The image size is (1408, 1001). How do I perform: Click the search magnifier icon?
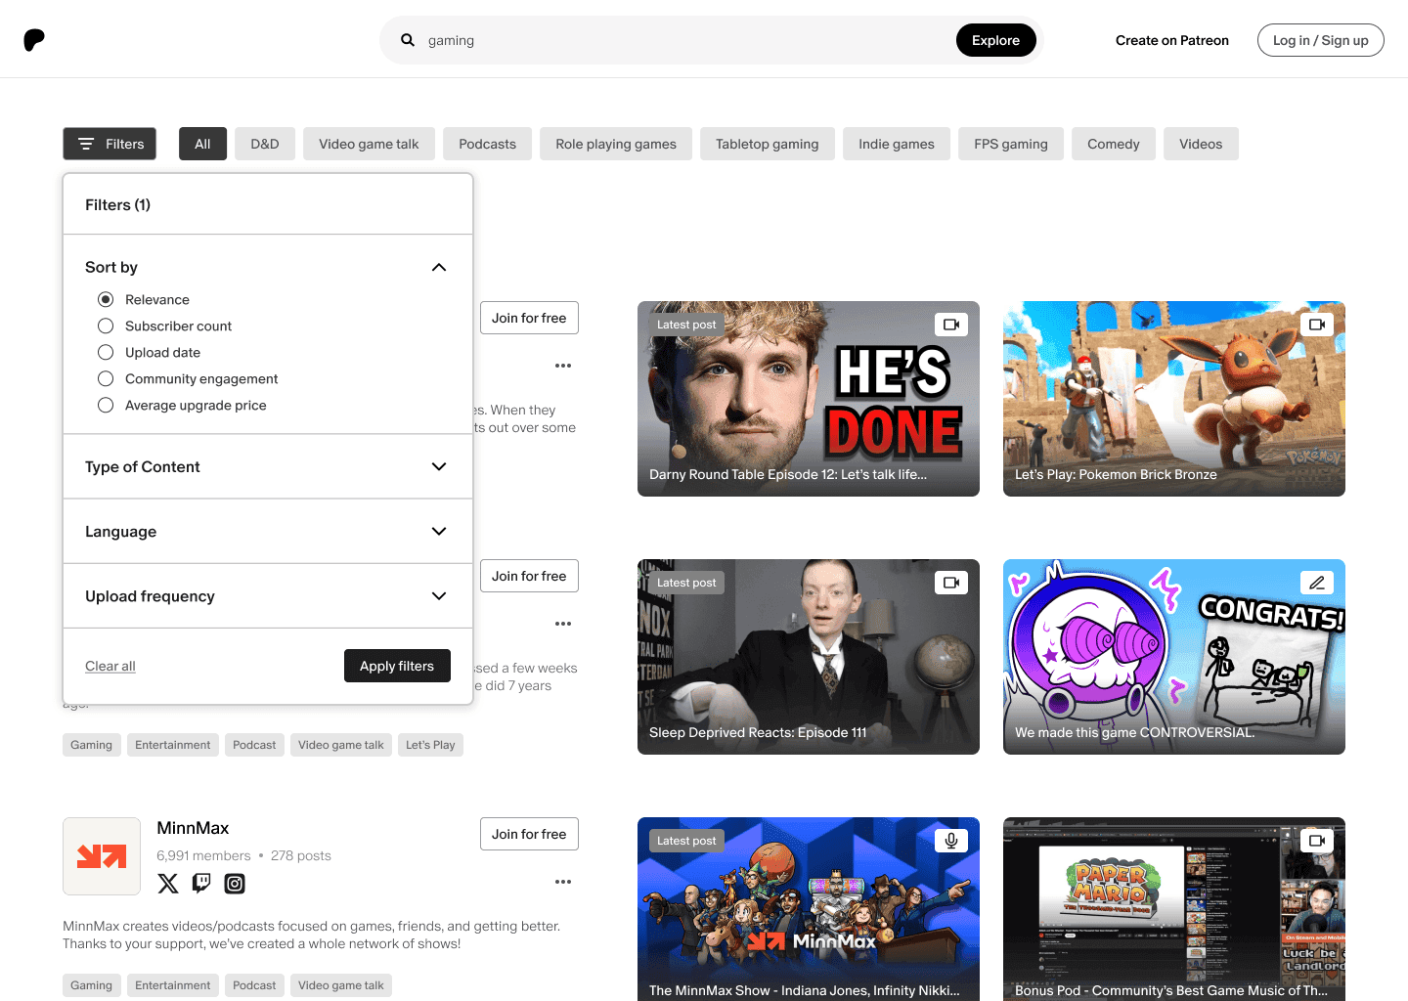[x=408, y=40]
